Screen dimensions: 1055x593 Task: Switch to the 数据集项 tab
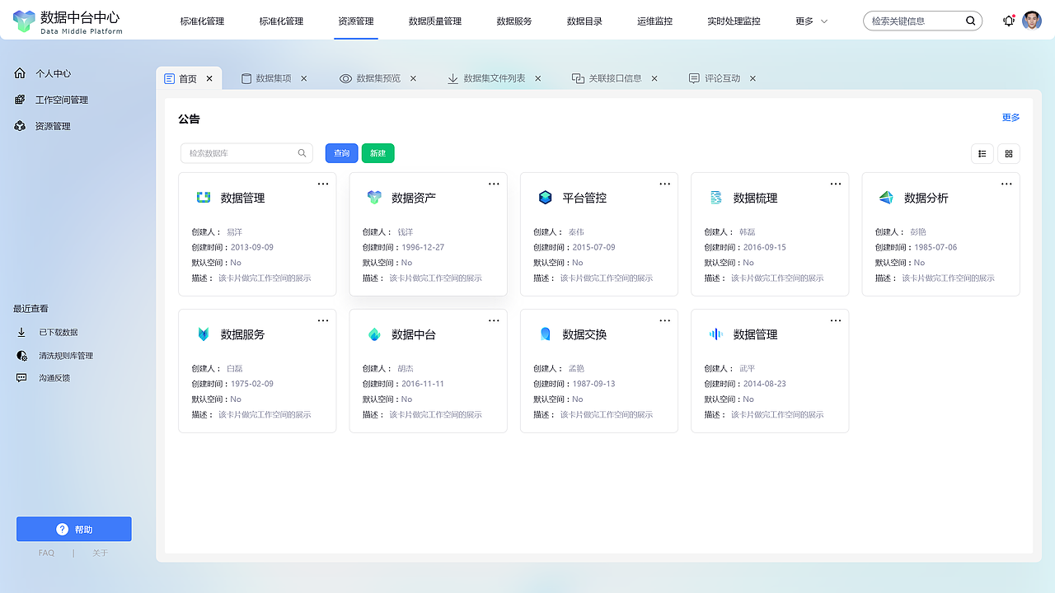point(274,79)
